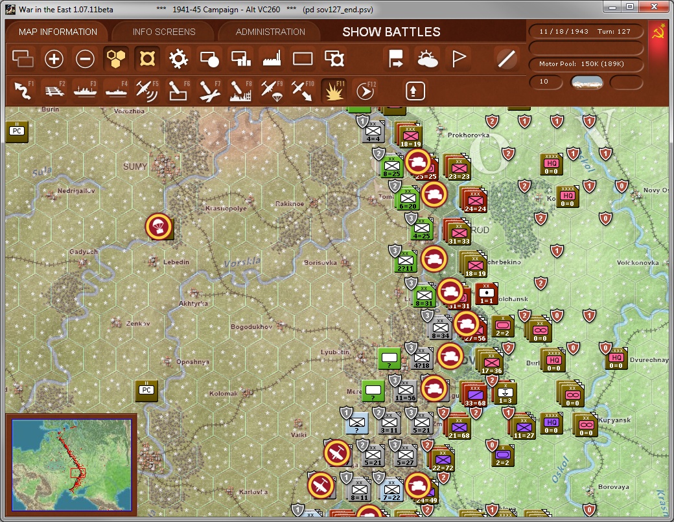
Task: Select the 6=20 green unit counter
Action: (408, 199)
